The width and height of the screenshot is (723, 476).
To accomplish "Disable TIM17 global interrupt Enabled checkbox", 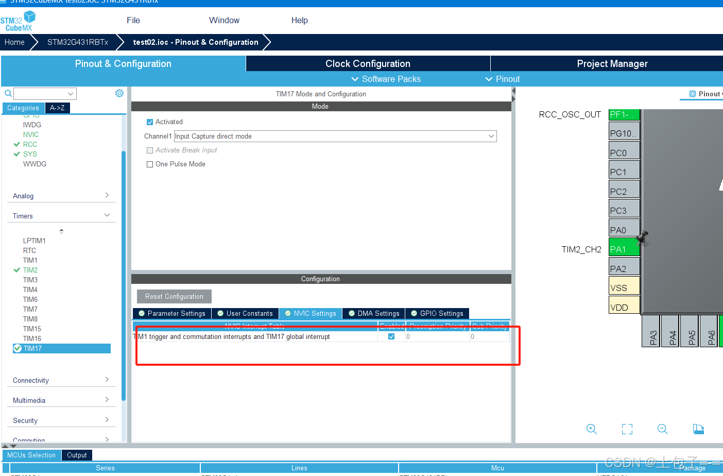I will coord(391,336).
